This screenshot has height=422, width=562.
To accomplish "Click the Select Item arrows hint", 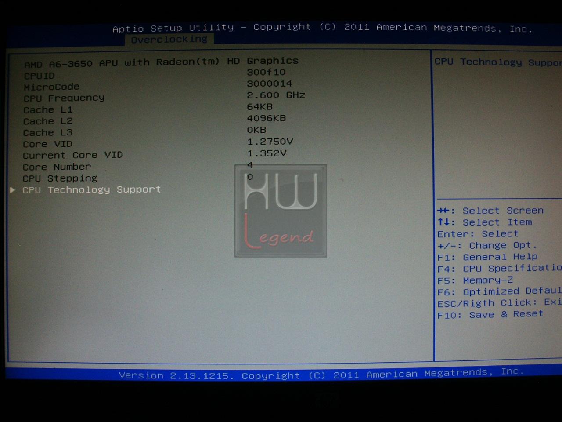I will point(484,222).
